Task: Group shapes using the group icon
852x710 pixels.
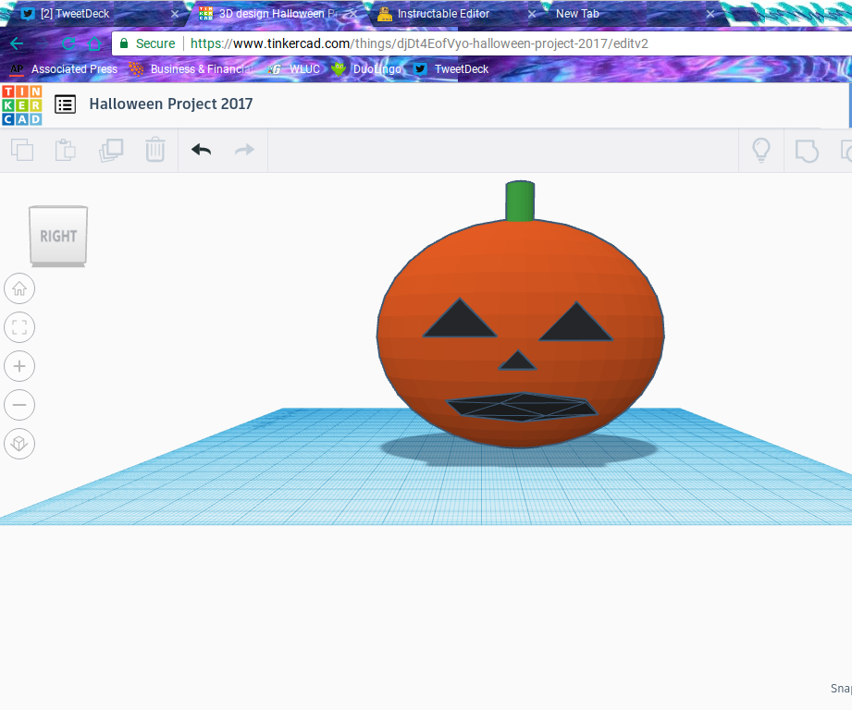Action: pos(807,150)
